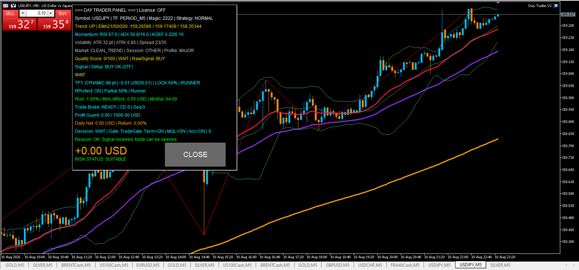
Task: Click the '10 Aug 14:00' time axis label
Action: 176,257
